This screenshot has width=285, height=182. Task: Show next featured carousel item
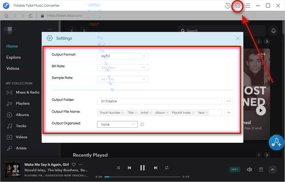tap(267, 42)
